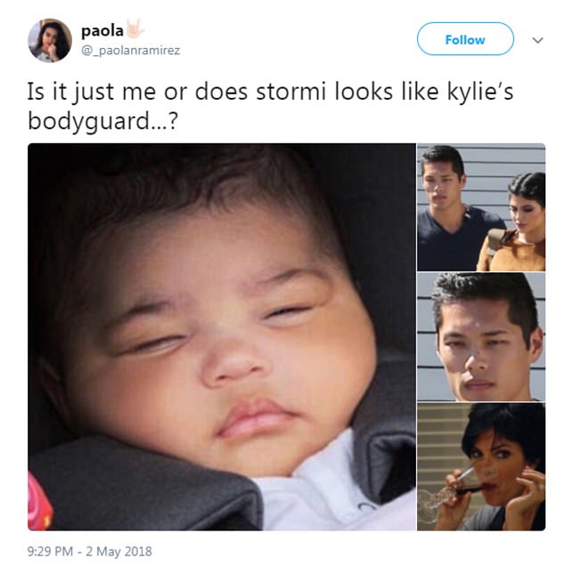This screenshot has height=566, width=565.
Task: Click the word "stormi" in the tweet text
Action: click(291, 92)
